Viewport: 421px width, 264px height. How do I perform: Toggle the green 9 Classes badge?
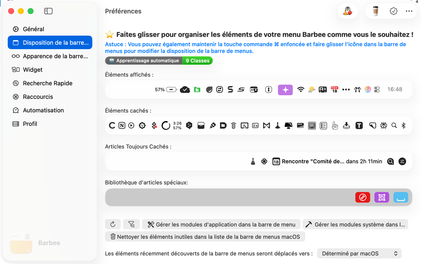click(x=197, y=60)
